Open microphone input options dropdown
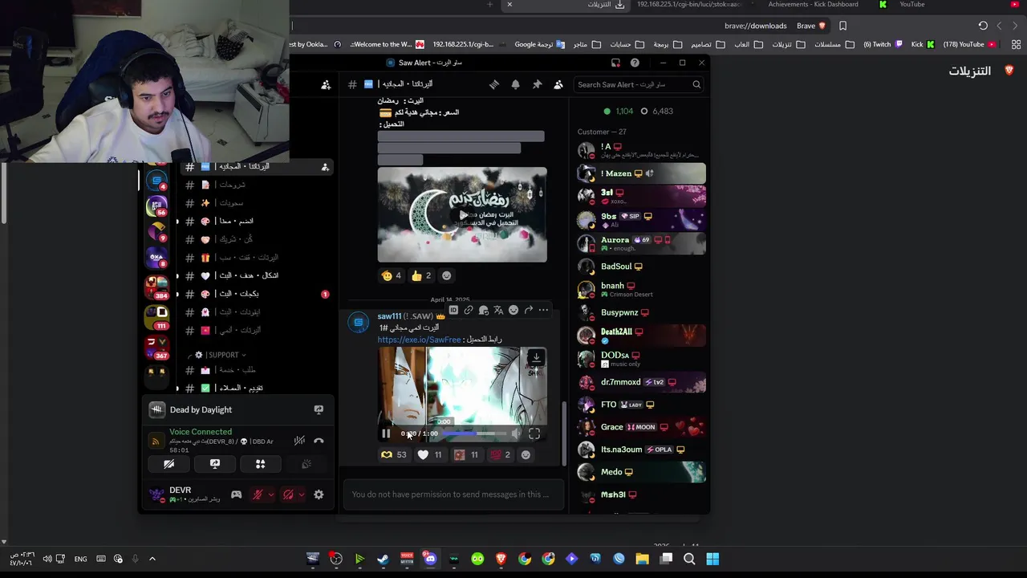Image resolution: width=1027 pixels, height=578 pixels. [x=271, y=495]
